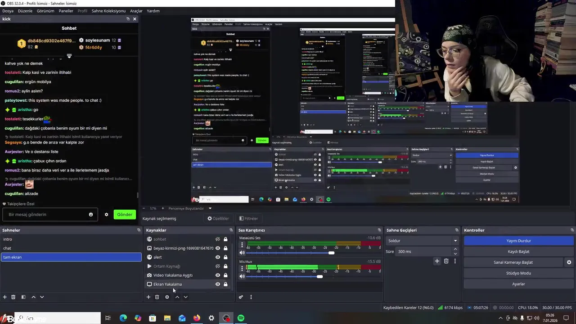Undock the Kaynaklar panel
The image size is (576, 324).
point(231,230)
